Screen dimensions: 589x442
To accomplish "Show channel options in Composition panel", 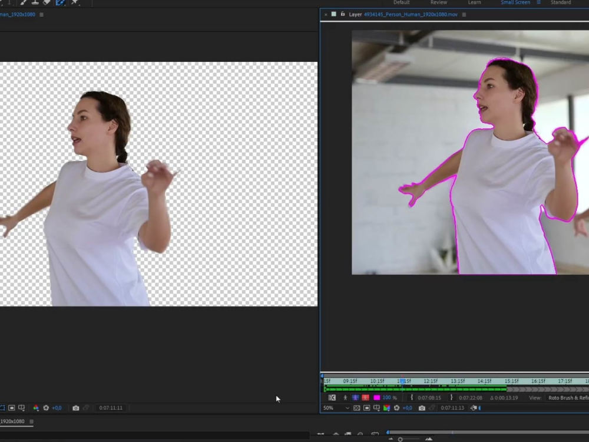I will [x=36, y=408].
